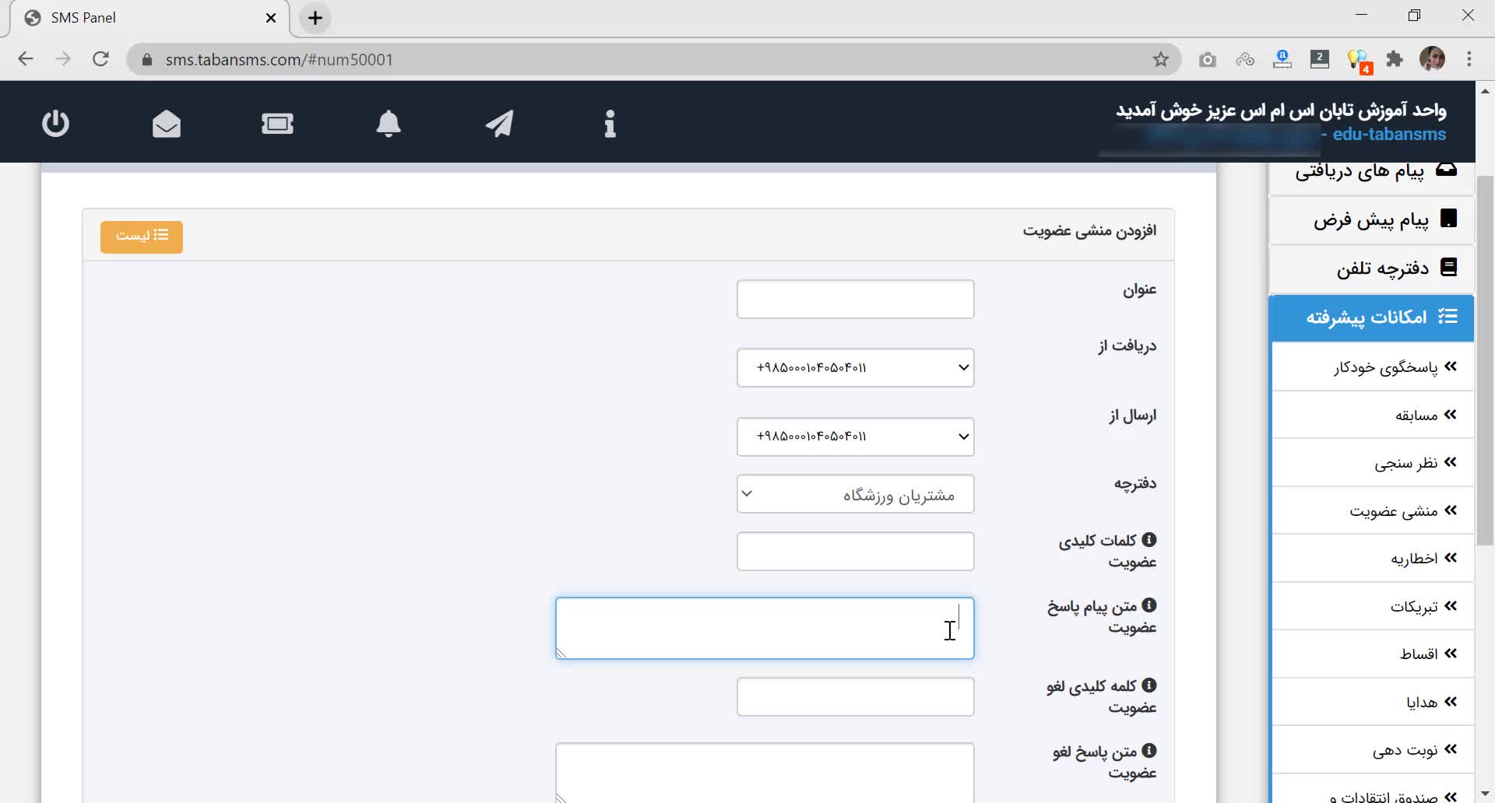1495x803 pixels.
Task: Click the orange لیست button
Action: pos(141,237)
